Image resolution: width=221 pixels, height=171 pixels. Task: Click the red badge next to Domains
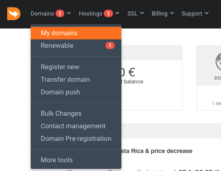[60, 14]
